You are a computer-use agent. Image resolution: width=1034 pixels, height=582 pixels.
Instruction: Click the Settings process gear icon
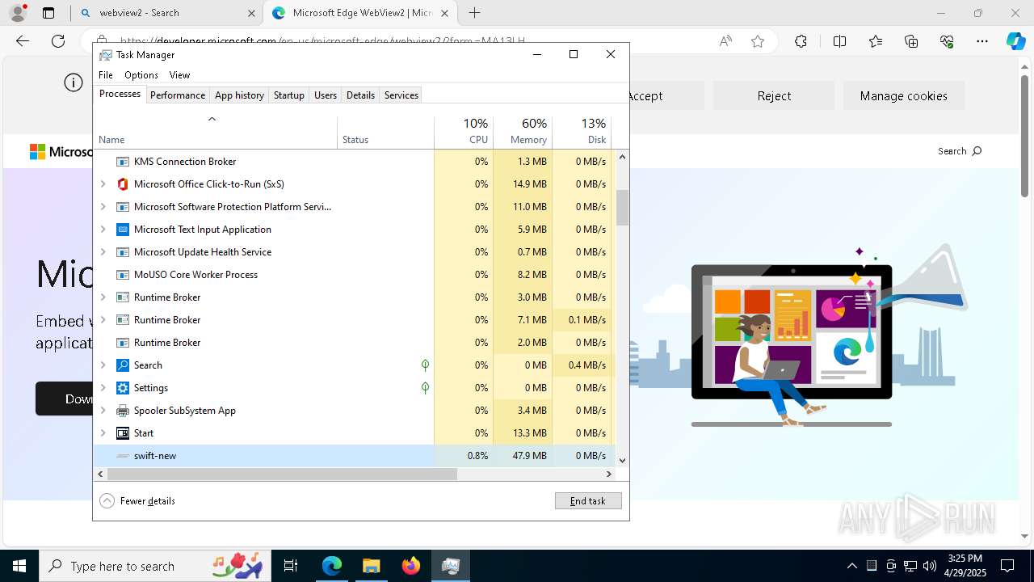123,388
